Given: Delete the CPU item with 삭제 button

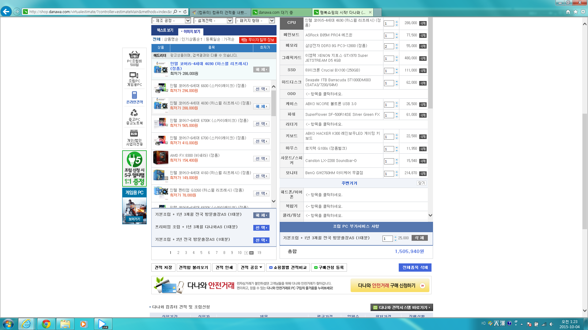Looking at the screenshot, I should [423, 23].
